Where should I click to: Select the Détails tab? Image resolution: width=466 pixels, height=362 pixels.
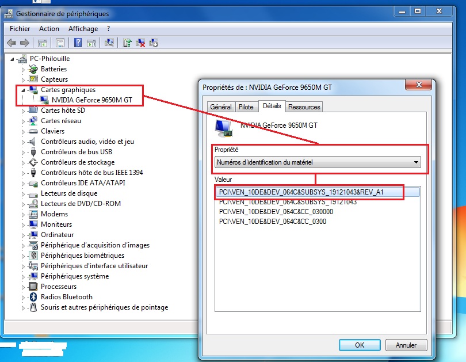pyautogui.click(x=272, y=106)
